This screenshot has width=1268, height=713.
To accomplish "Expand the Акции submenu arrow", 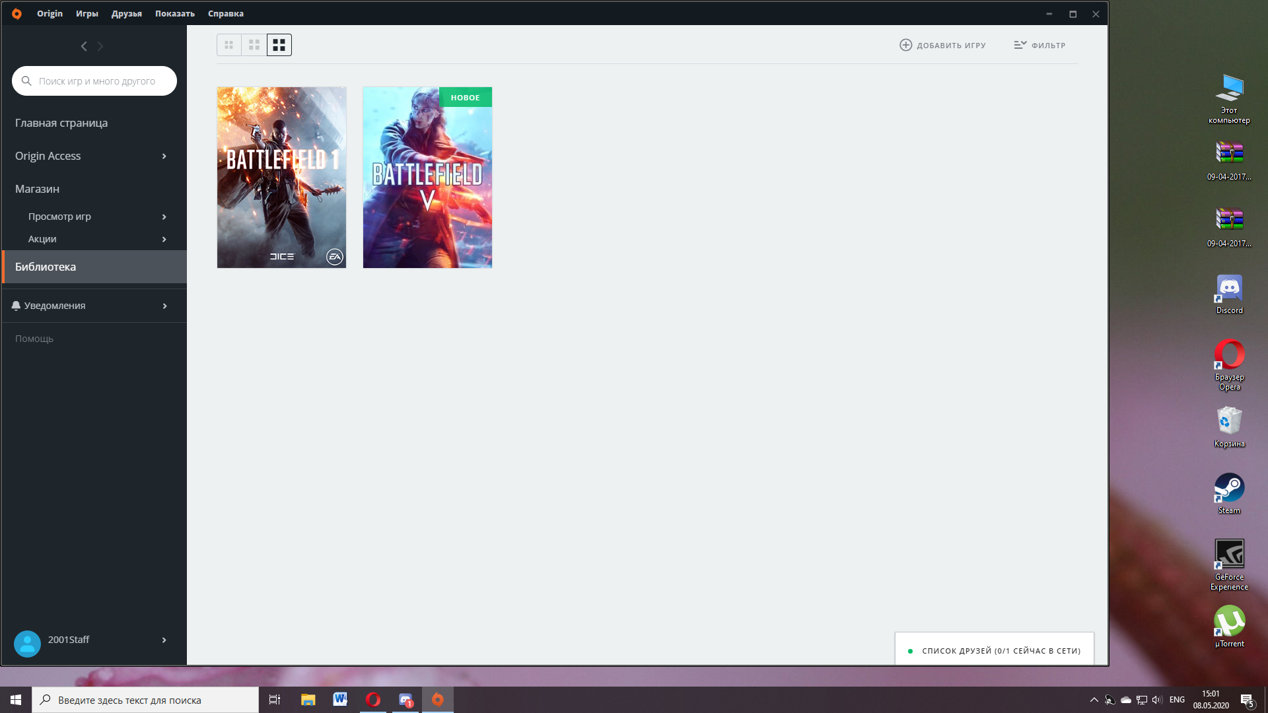I will [164, 239].
